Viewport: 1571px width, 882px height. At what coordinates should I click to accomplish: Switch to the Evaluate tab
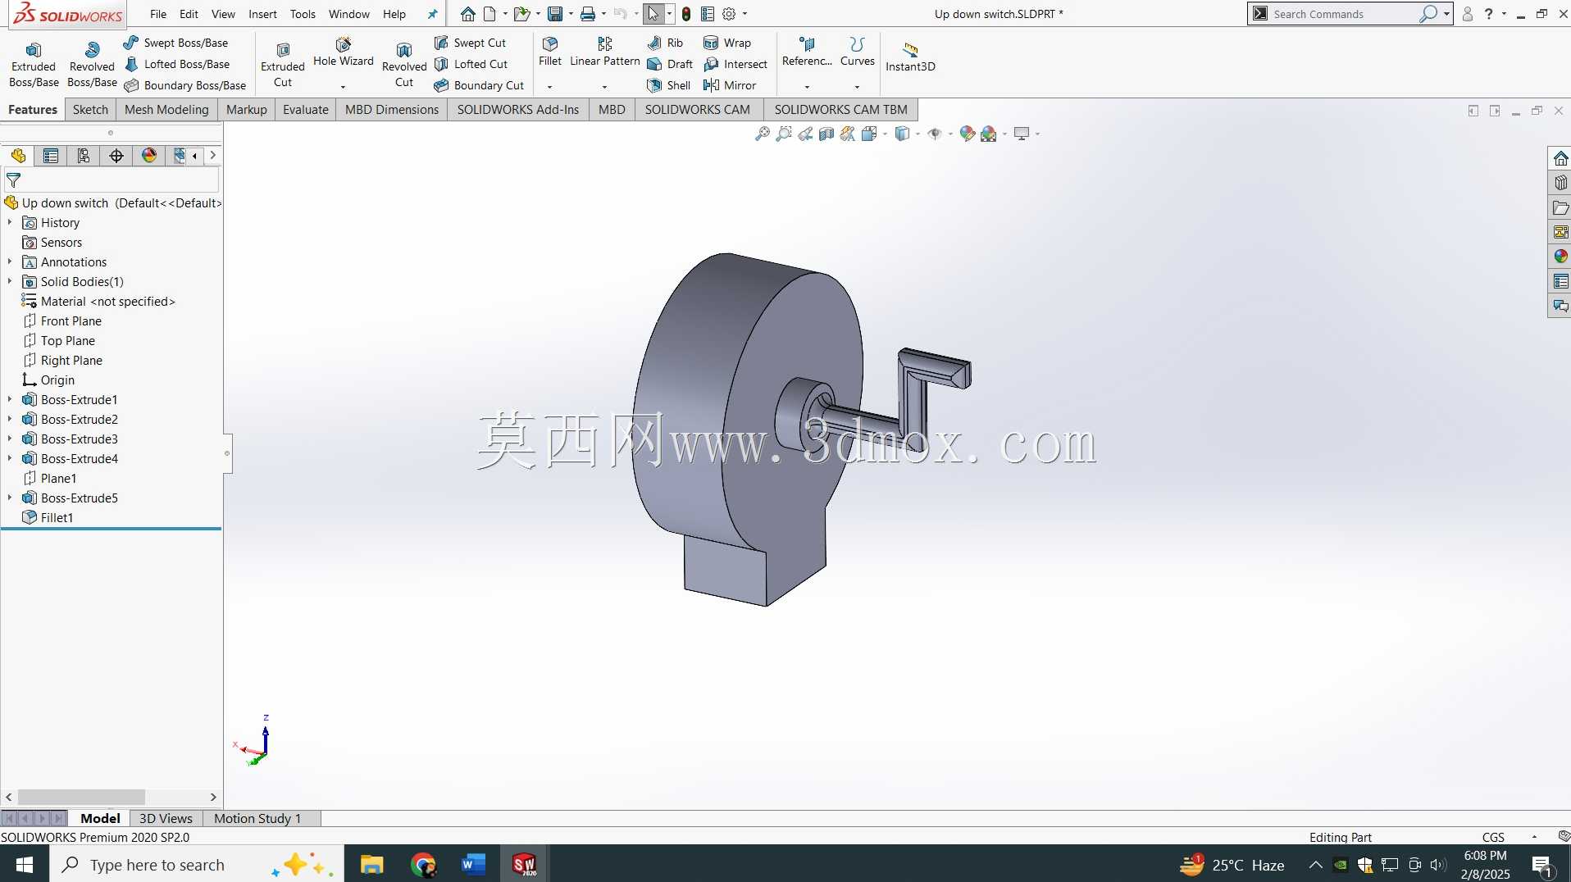305,110
